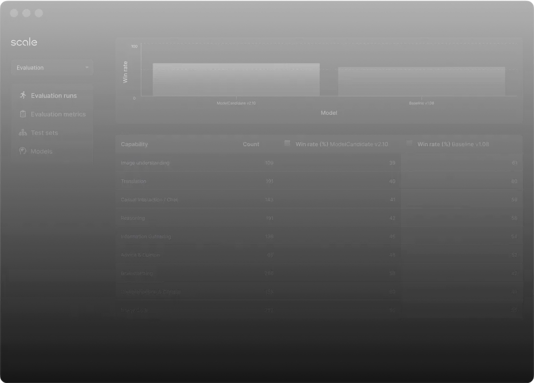Click the ModelCandidate v2.10 chart bar

236,80
